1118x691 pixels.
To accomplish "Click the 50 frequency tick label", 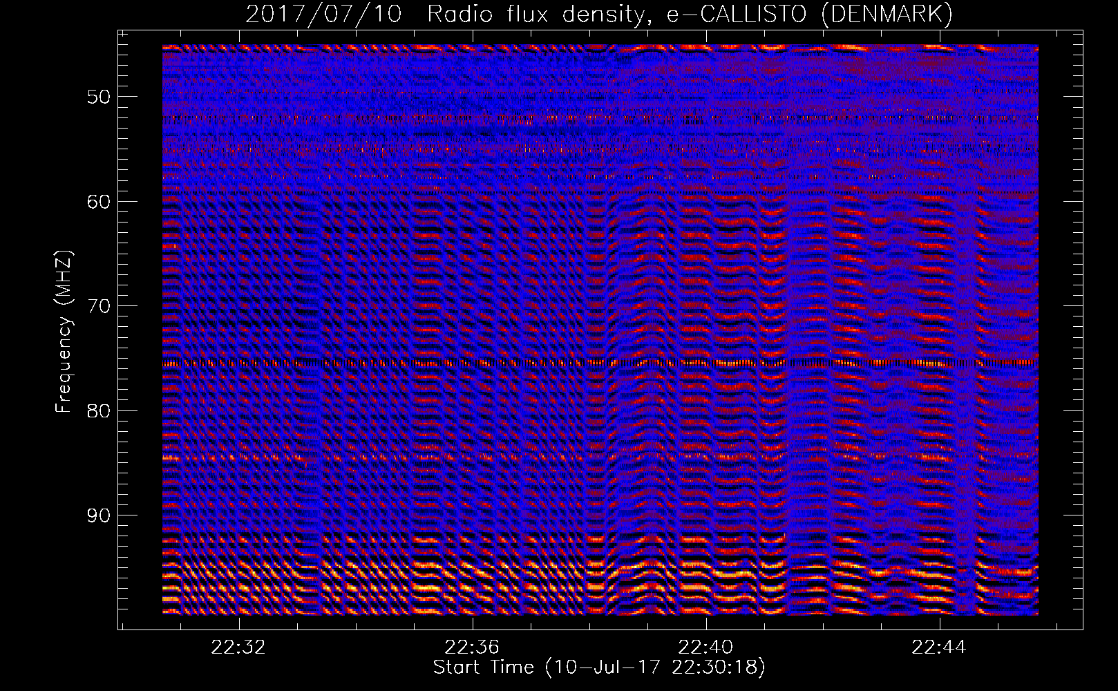I will coord(99,97).
